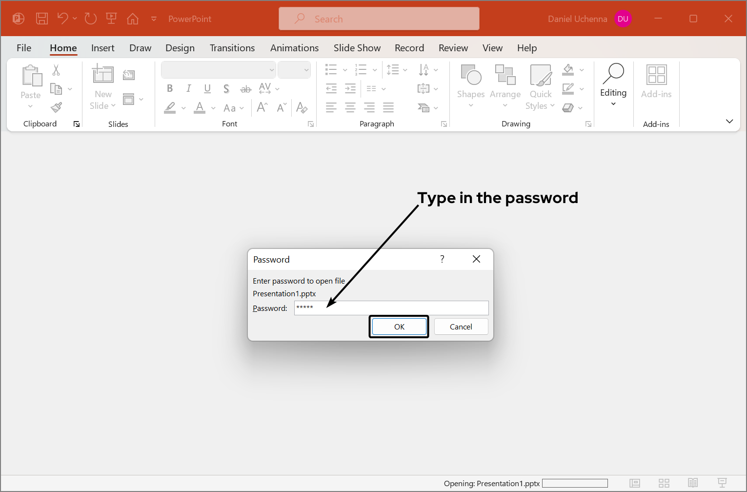Toggle center paragraph alignment
Screen dimensions: 747x492
point(350,107)
